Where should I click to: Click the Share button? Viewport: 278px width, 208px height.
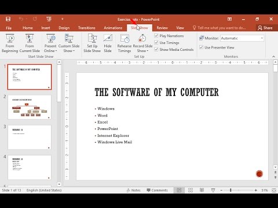265,28
